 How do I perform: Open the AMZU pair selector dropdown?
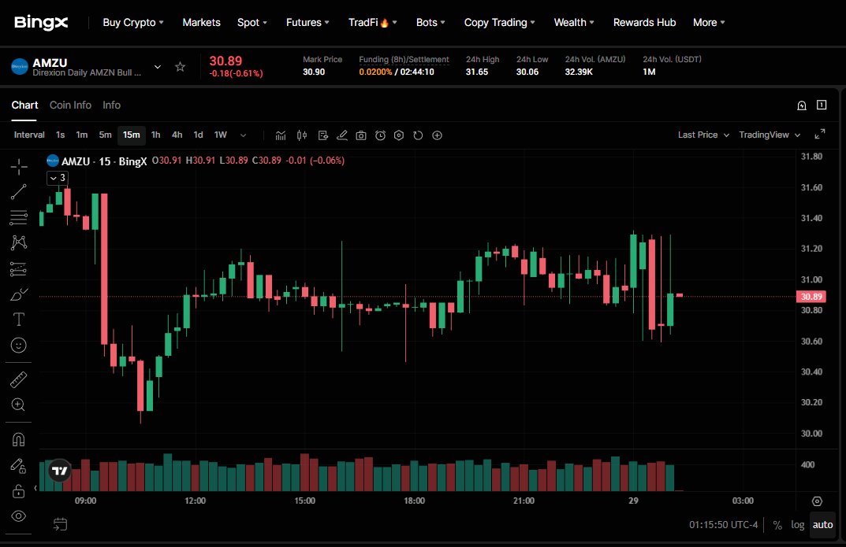coord(158,67)
